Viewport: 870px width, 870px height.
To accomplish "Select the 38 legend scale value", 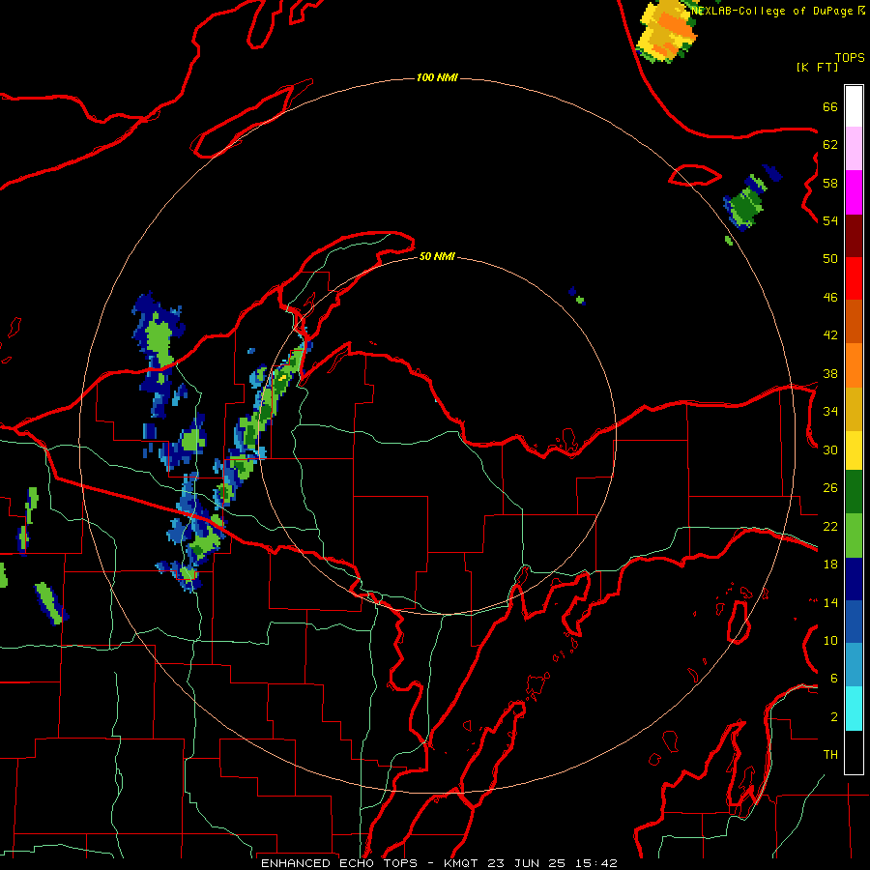I will click(830, 373).
